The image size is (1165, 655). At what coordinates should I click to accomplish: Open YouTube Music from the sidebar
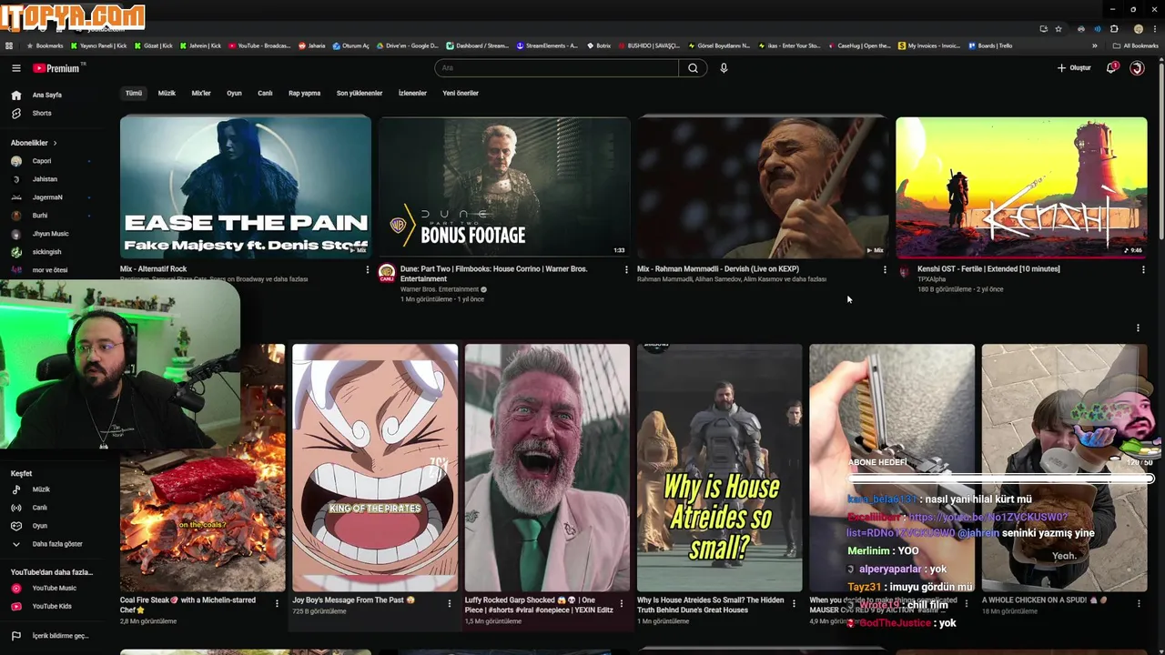click(x=54, y=589)
